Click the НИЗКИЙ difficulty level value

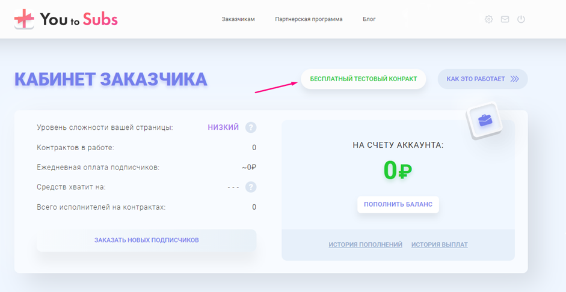coord(223,127)
